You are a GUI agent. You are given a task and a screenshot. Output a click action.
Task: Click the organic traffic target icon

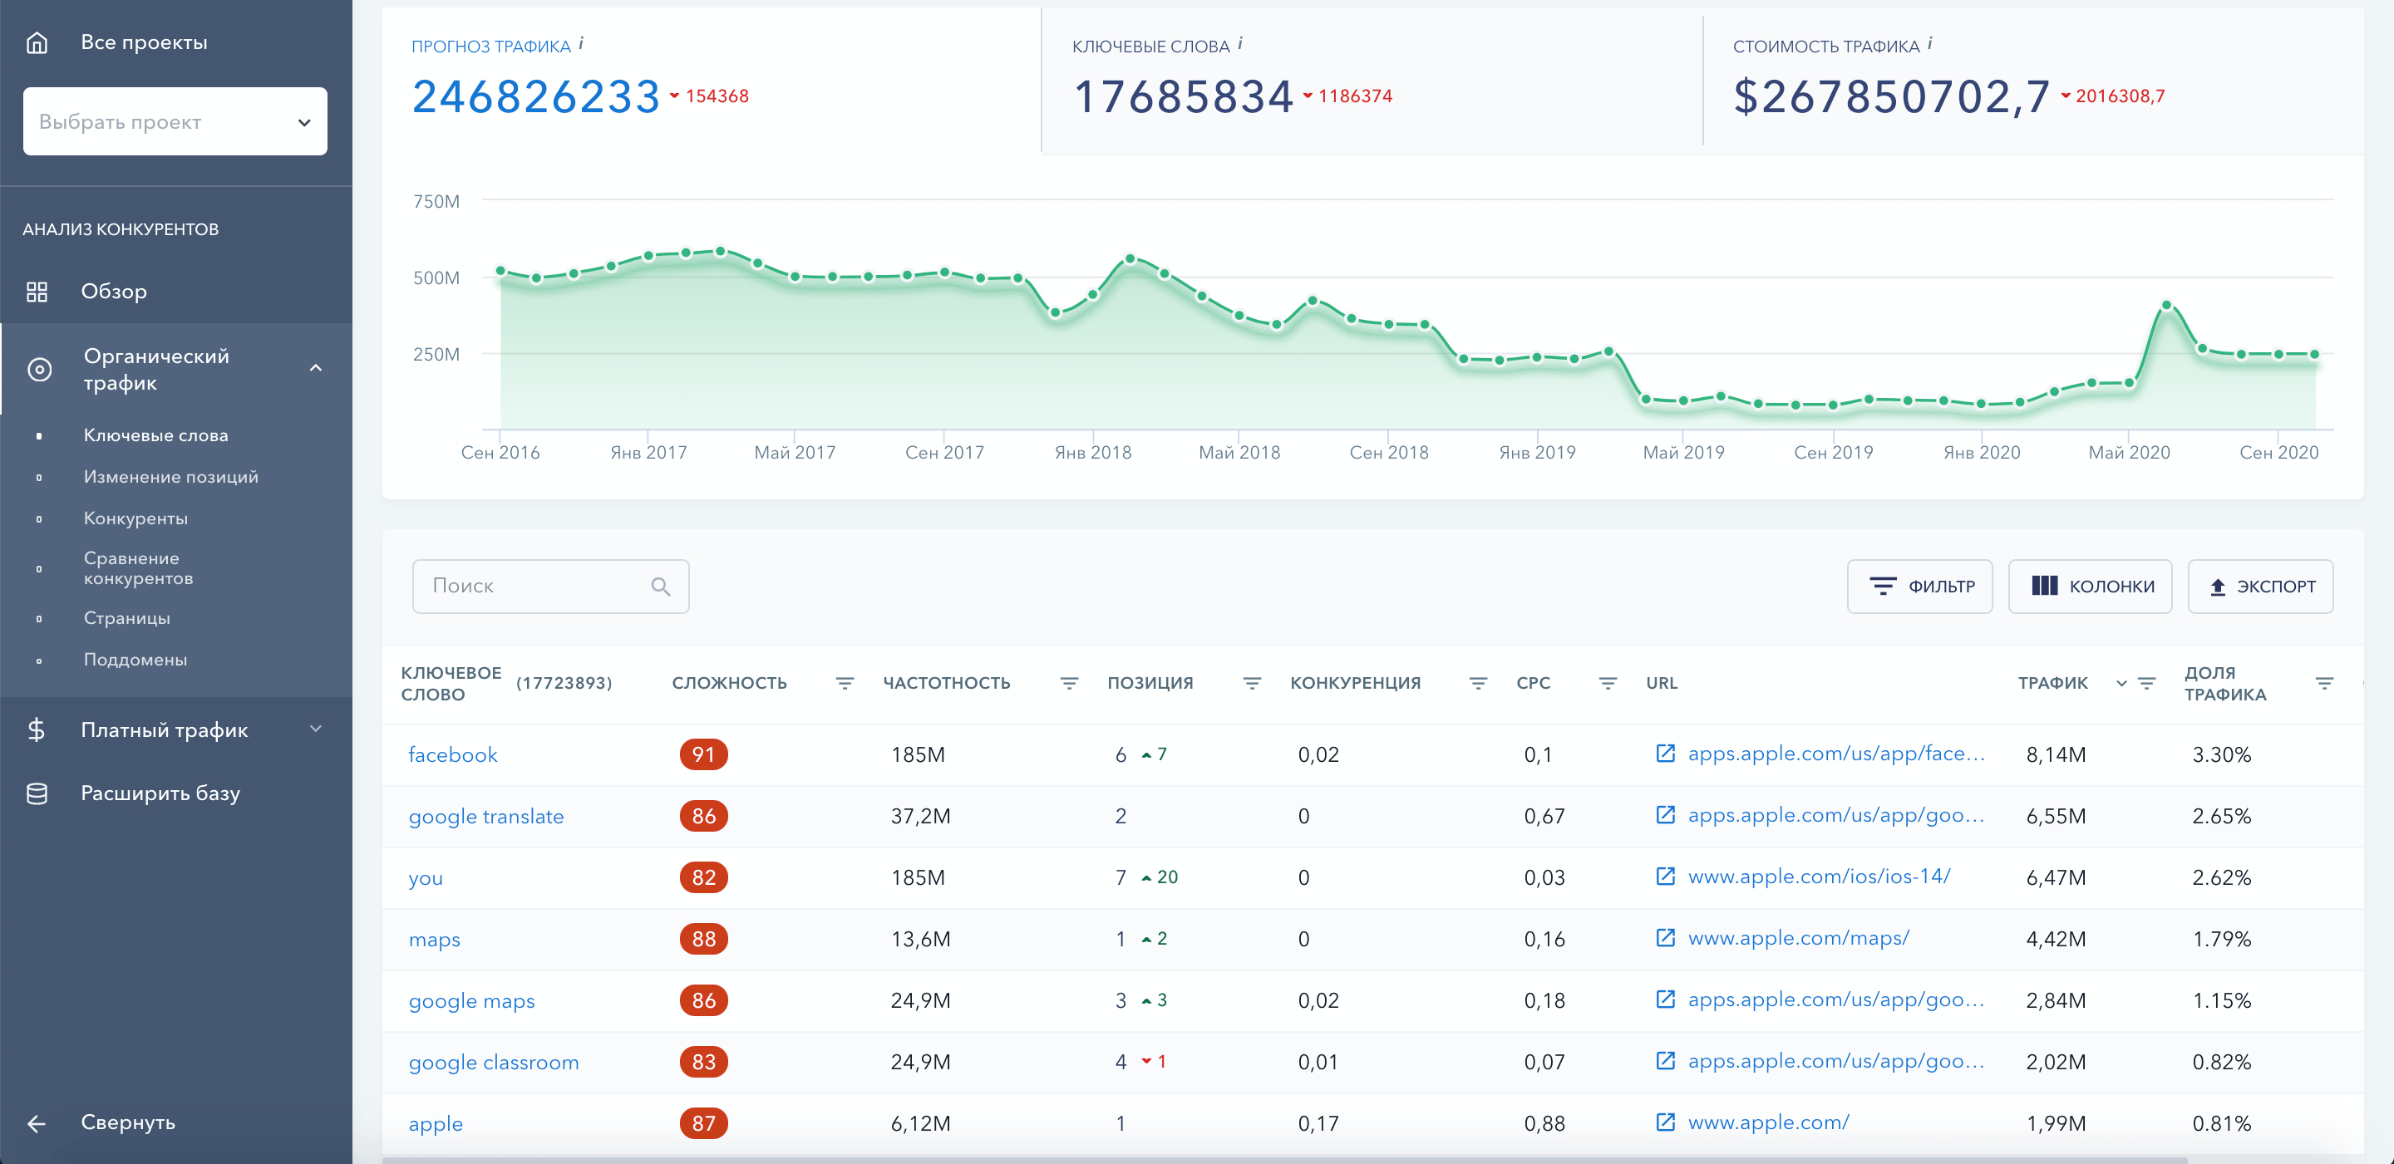coord(39,370)
